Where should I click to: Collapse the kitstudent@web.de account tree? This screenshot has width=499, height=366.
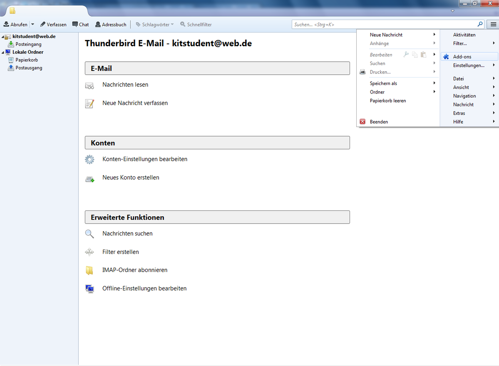(2, 37)
